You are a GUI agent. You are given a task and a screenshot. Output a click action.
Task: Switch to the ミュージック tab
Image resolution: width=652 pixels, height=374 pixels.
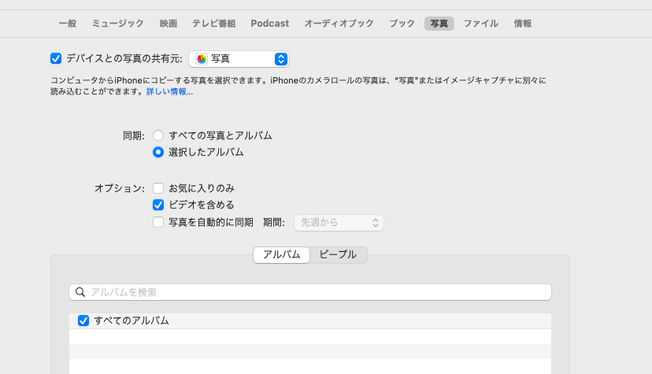118,24
